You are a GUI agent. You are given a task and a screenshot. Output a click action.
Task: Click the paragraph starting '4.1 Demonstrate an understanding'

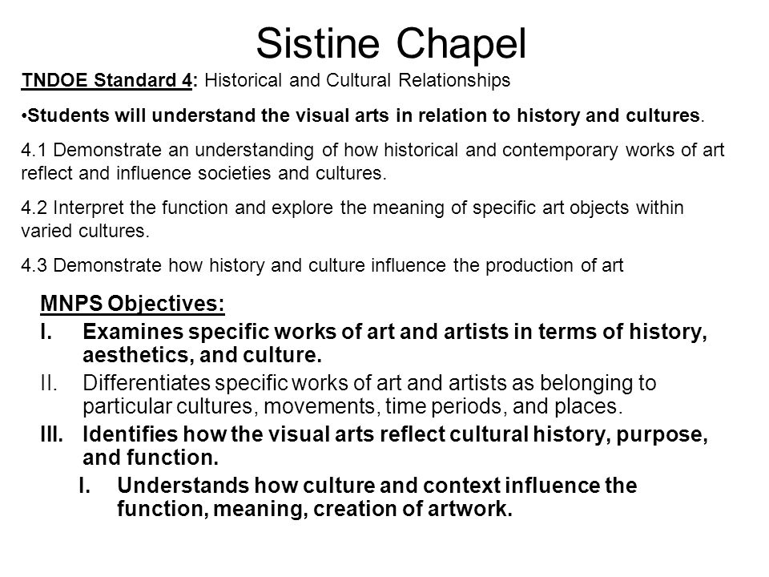click(372, 161)
